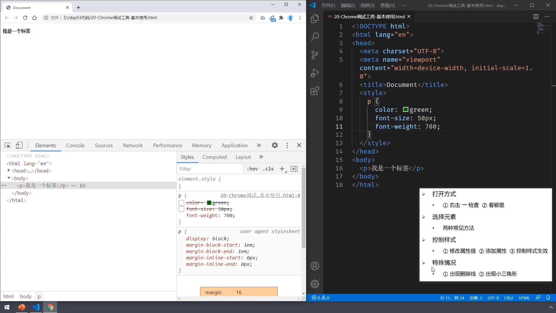This screenshot has width=556, height=313.
Task: Click the Chrome camera screenshot extension icon
Action: (262, 18)
